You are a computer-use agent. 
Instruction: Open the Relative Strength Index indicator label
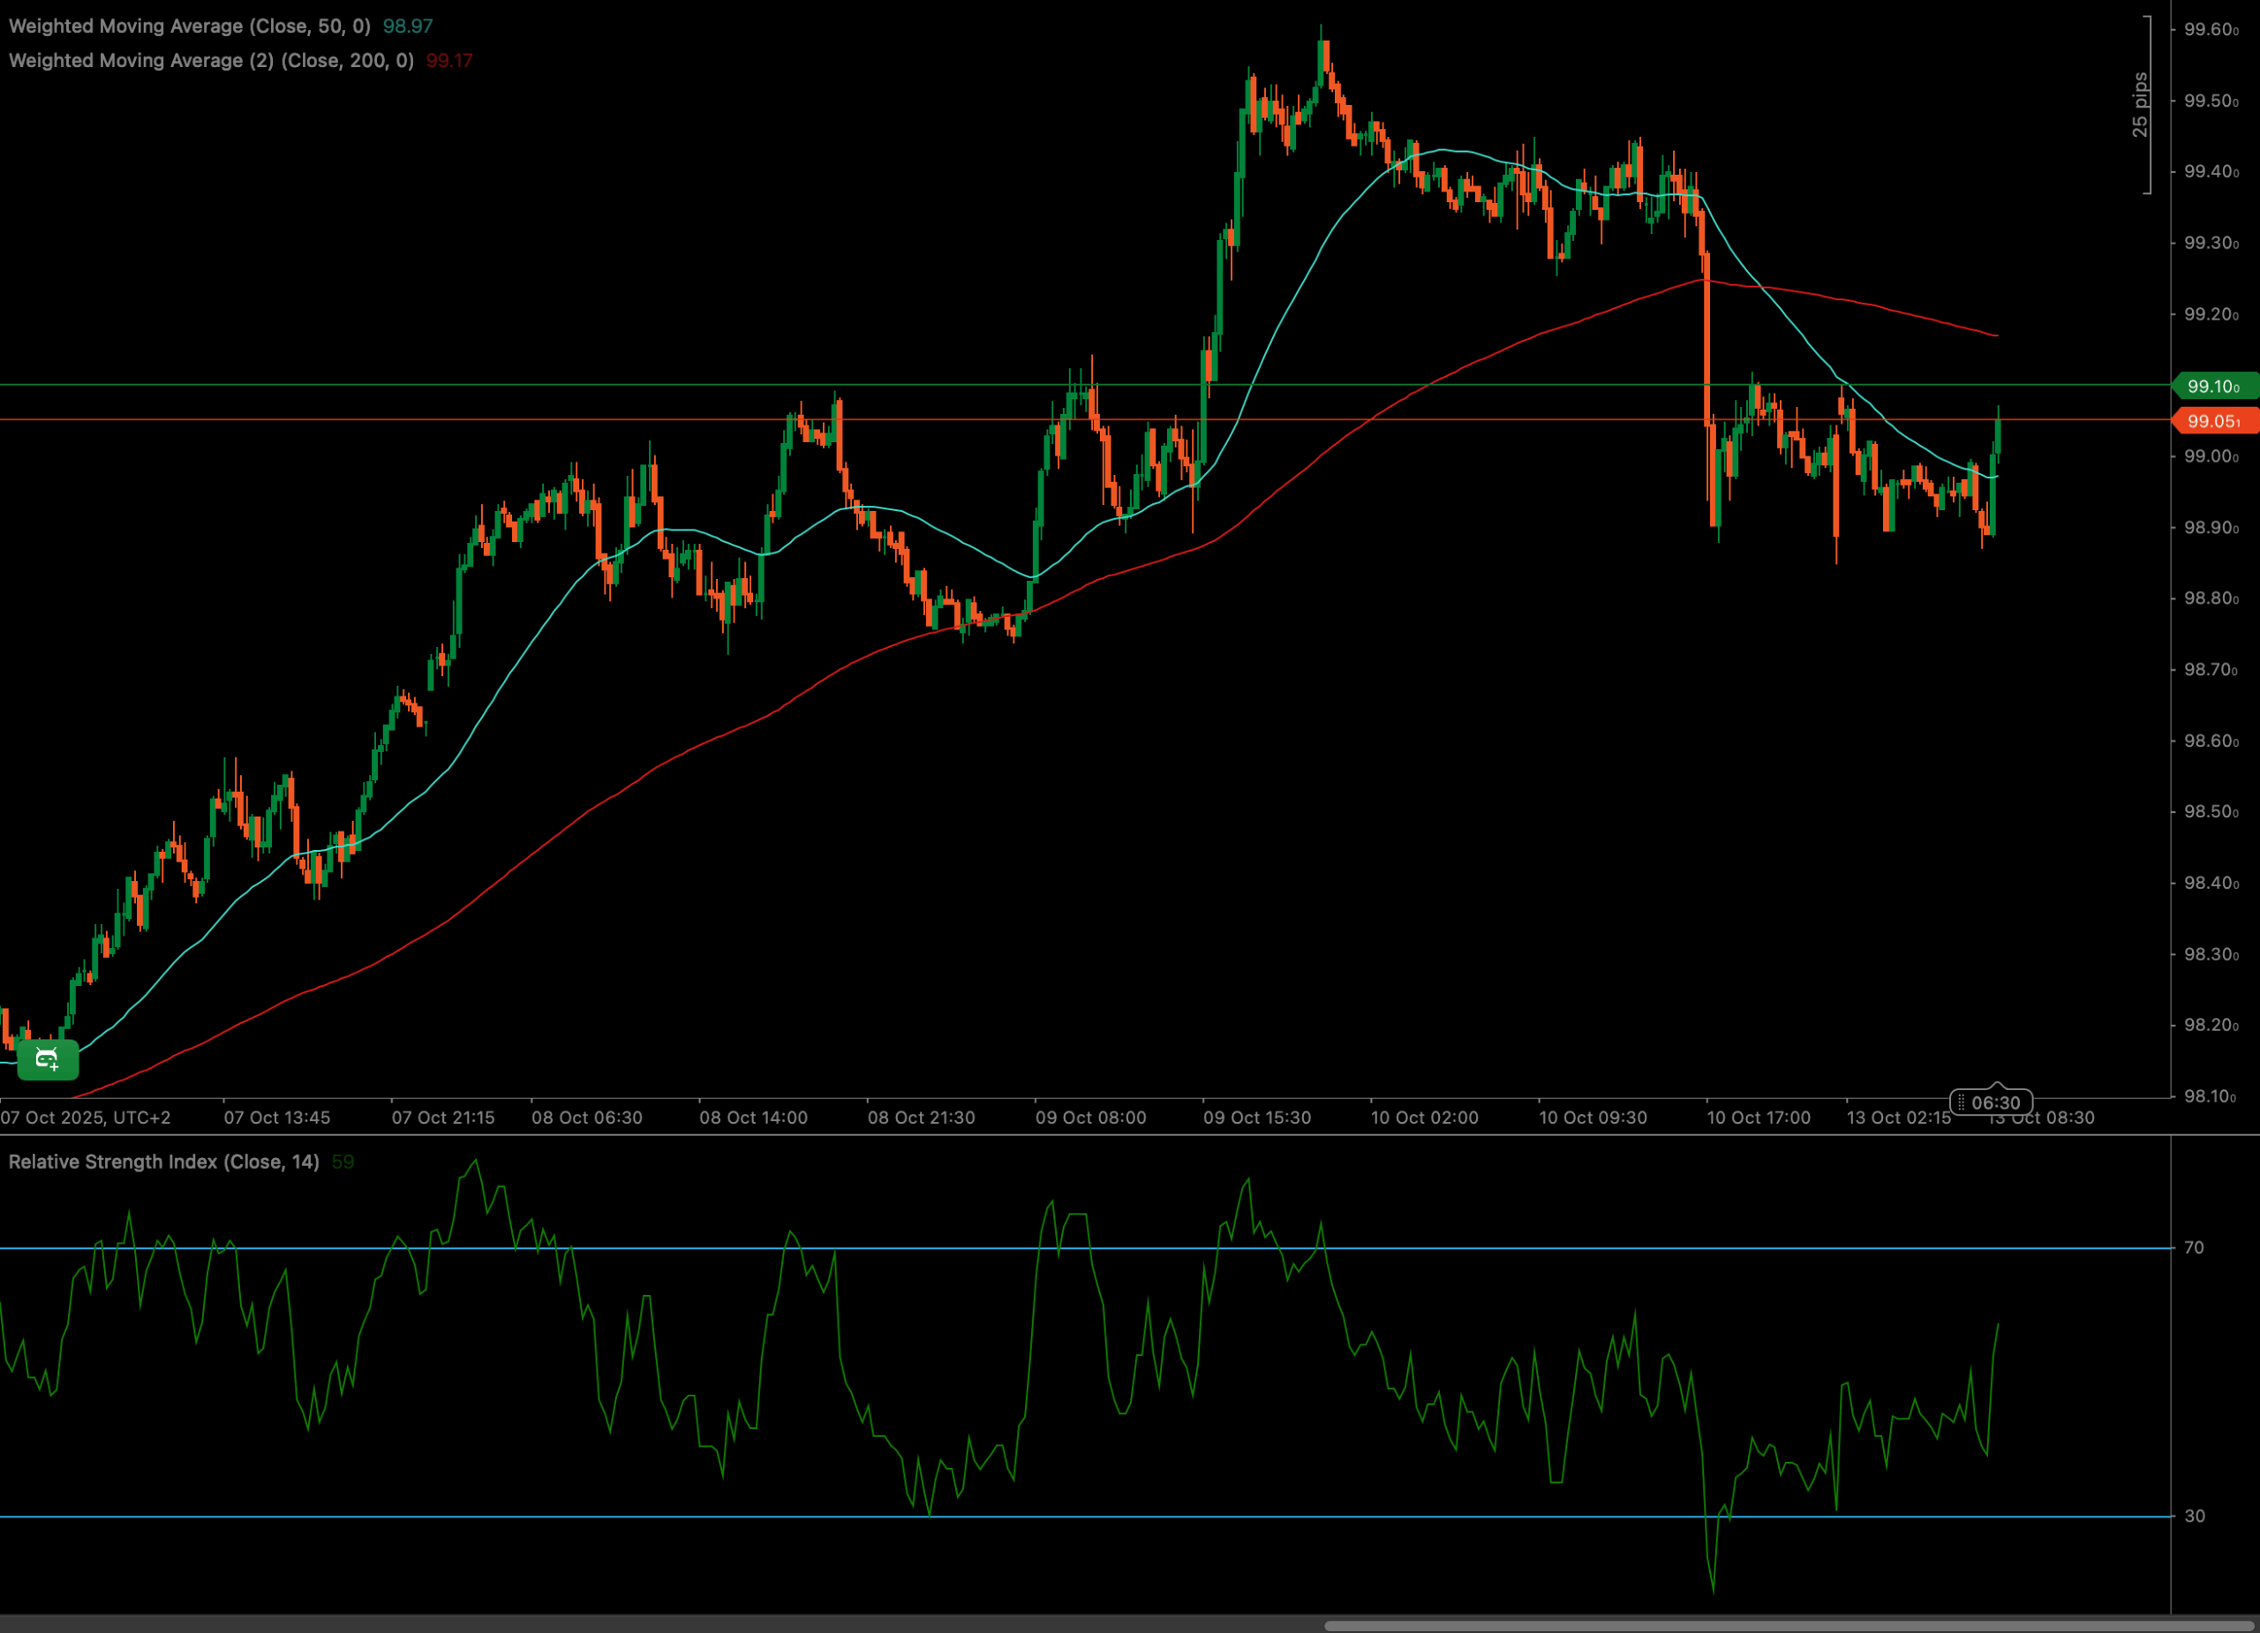click(x=163, y=1162)
